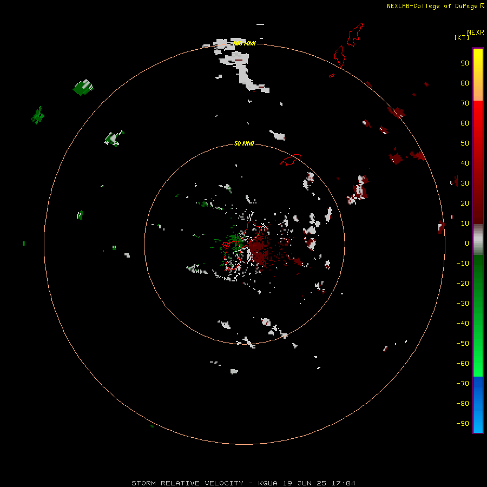
Task: Click the -80 scale label
Action: pyautogui.click(x=463, y=404)
